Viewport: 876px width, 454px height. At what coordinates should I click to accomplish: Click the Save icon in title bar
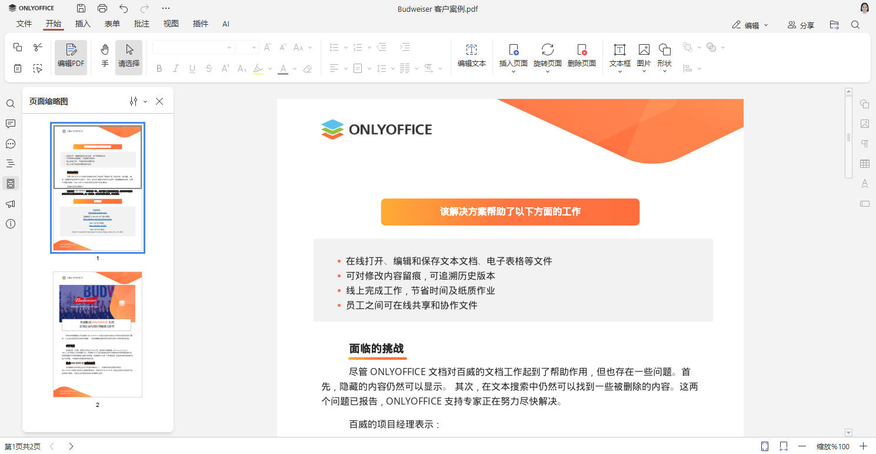(x=81, y=8)
